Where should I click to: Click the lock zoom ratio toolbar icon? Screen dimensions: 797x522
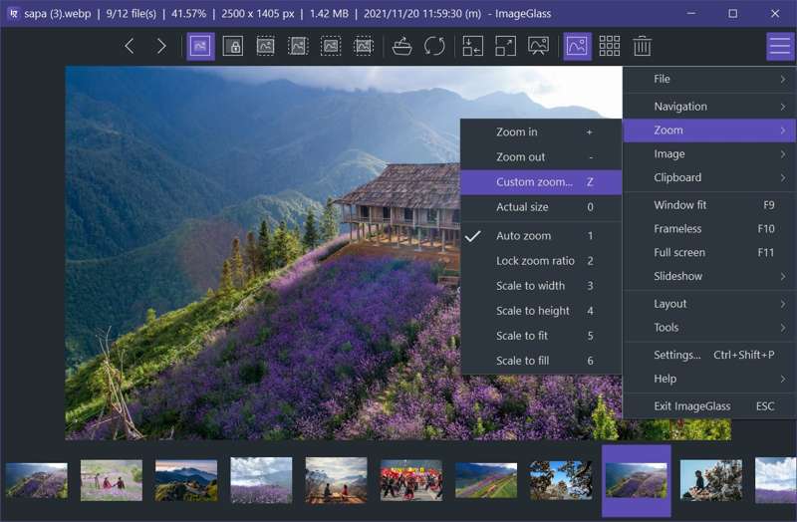click(233, 47)
